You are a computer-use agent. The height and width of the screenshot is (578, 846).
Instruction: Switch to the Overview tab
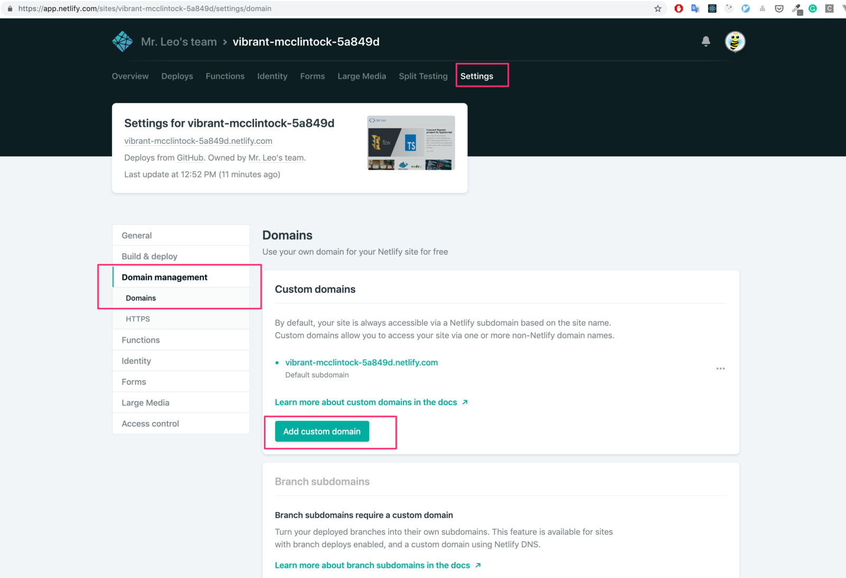coord(130,76)
